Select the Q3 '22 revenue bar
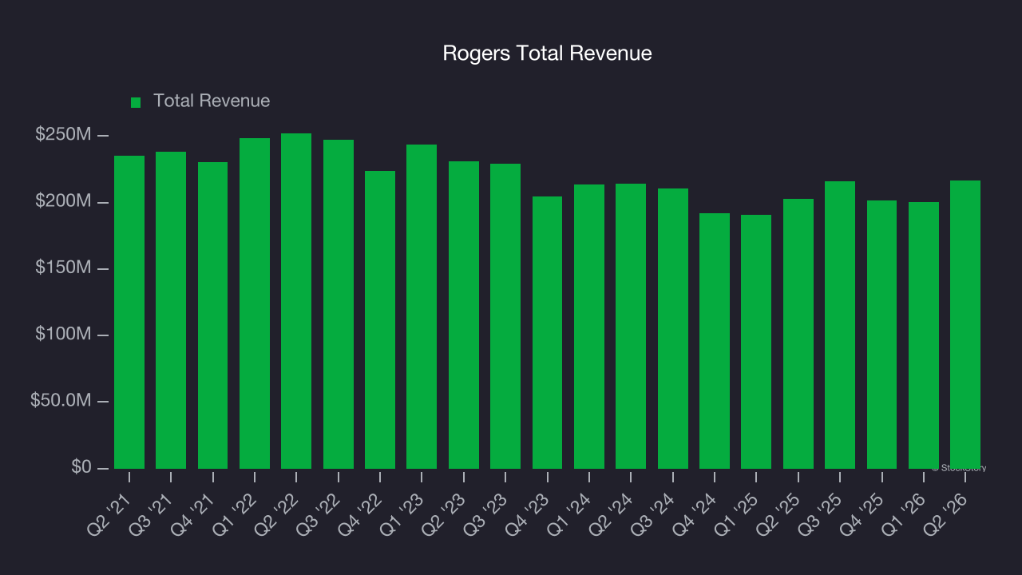Image resolution: width=1022 pixels, height=575 pixels. click(x=339, y=304)
